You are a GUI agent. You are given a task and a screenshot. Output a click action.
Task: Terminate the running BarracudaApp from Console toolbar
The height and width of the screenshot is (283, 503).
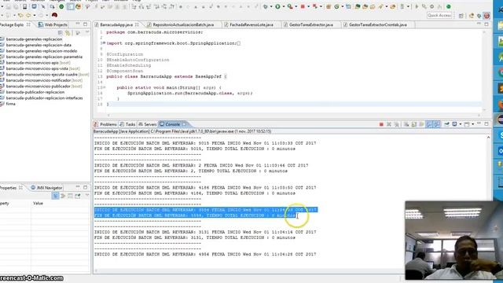click(381, 124)
